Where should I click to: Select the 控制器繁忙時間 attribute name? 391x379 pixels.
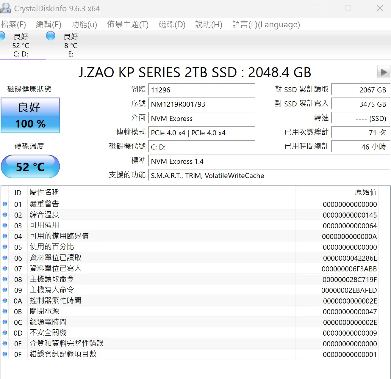pos(55,301)
